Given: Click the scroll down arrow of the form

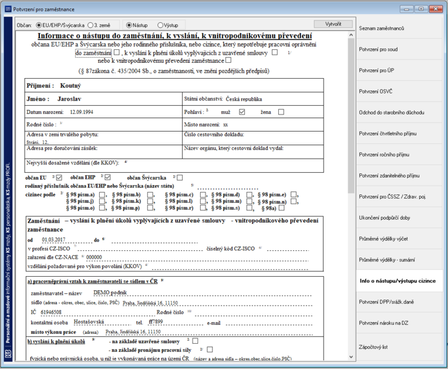Looking at the screenshot, I should pos(351,357).
